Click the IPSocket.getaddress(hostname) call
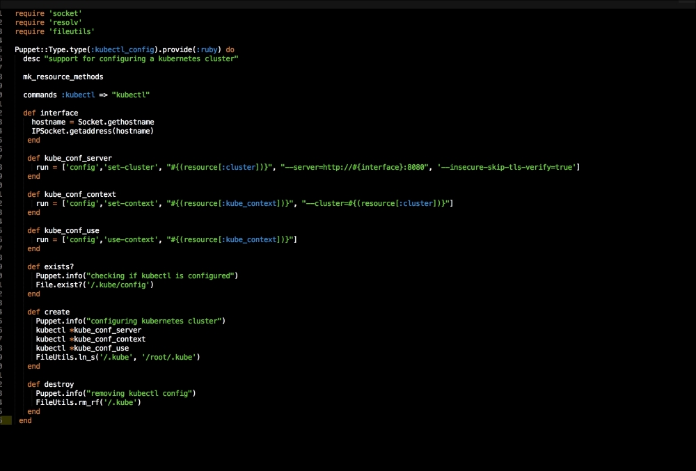This screenshot has width=696, height=471. pos(92,131)
